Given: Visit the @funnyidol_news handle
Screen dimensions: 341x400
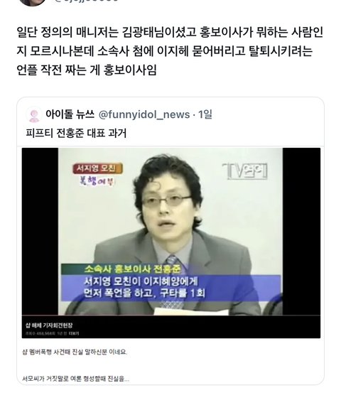Looking at the screenshot, I should (144, 114).
